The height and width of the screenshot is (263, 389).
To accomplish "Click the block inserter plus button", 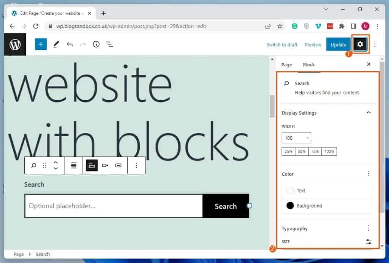I will 41,44.
